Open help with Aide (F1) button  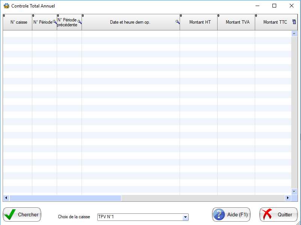(231, 214)
